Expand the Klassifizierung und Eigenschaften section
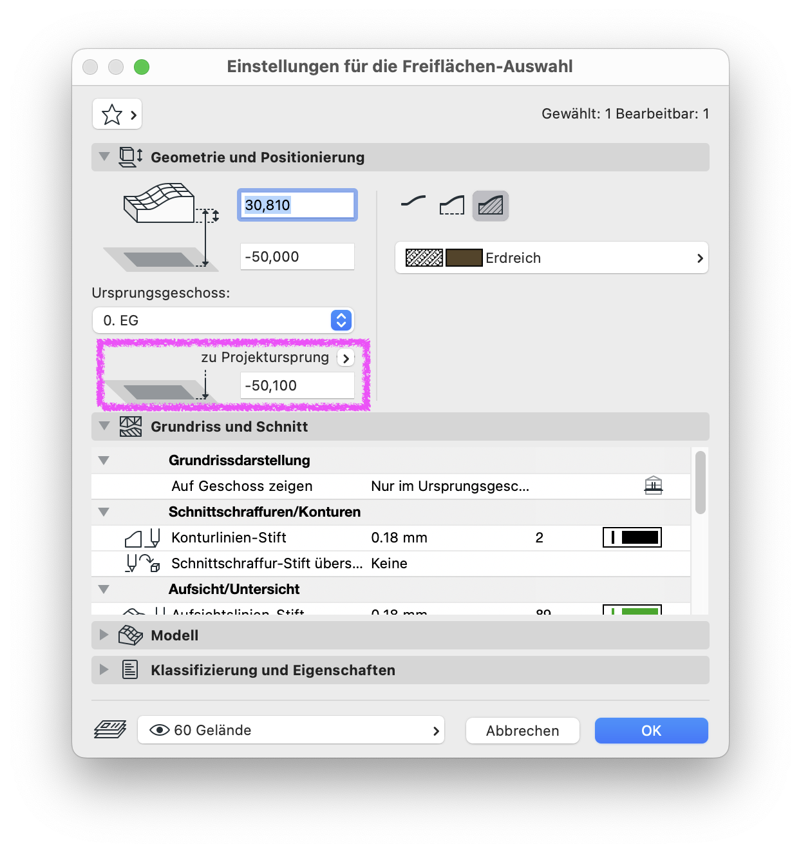Image resolution: width=801 pixels, height=853 pixels. pyautogui.click(x=104, y=669)
